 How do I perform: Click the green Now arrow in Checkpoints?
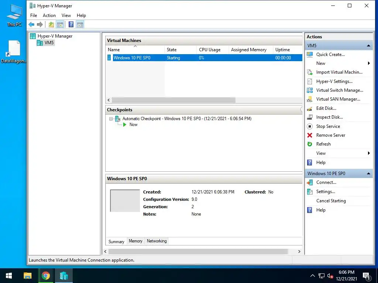[125, 125]
